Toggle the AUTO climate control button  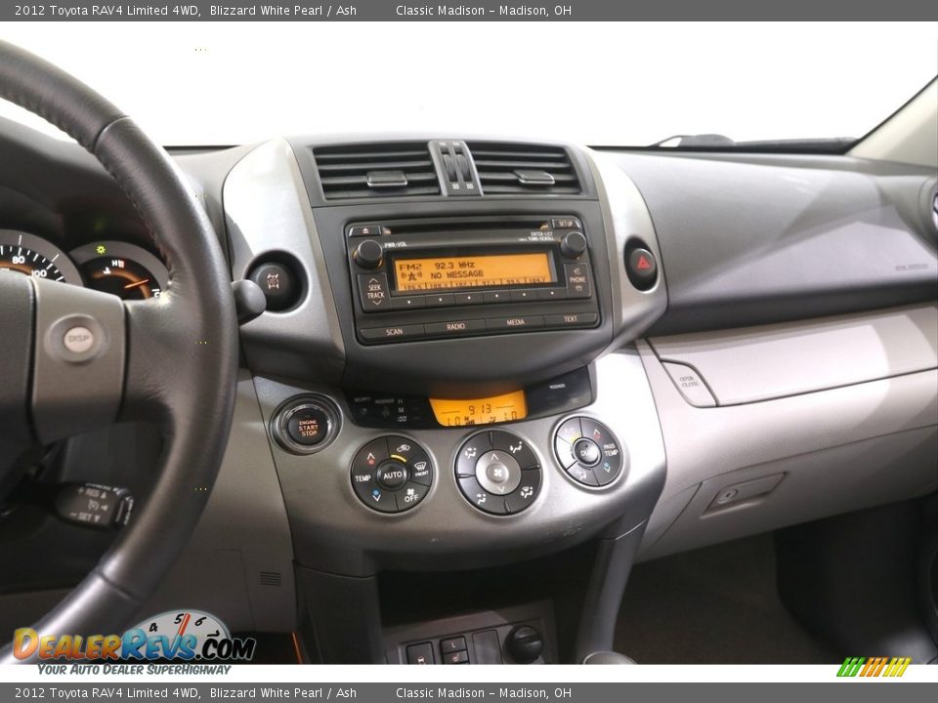point(393,473)
